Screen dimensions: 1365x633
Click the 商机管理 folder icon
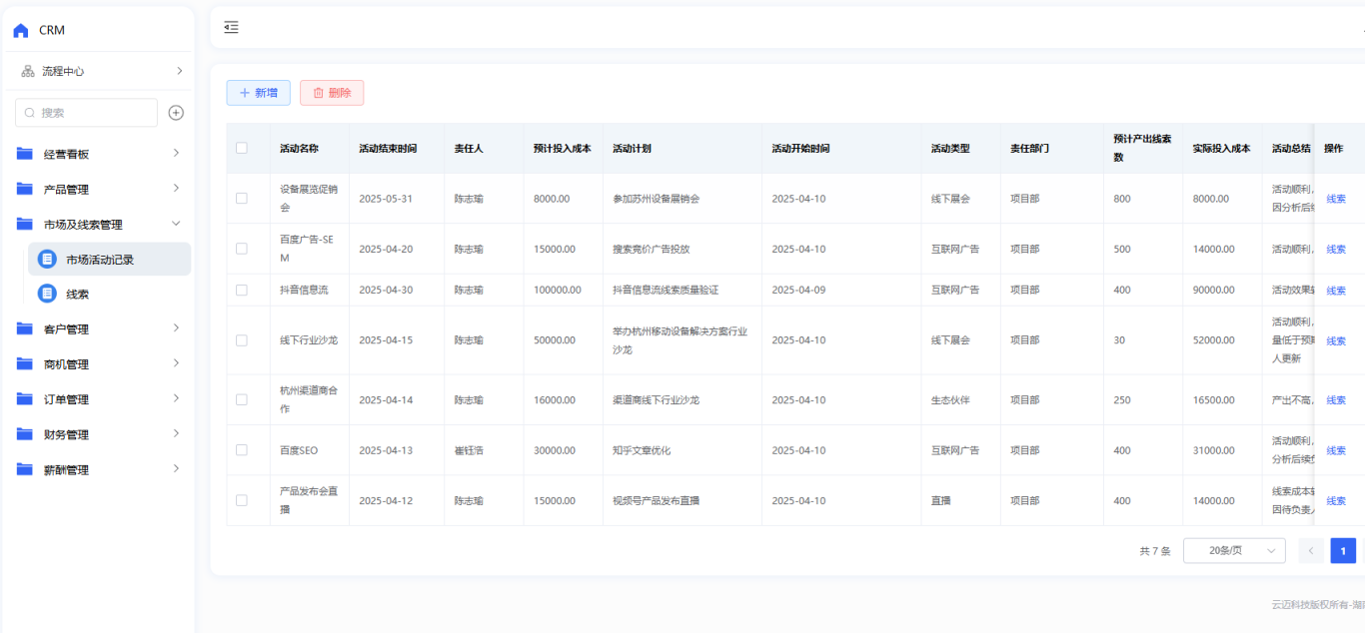(25, 363)
